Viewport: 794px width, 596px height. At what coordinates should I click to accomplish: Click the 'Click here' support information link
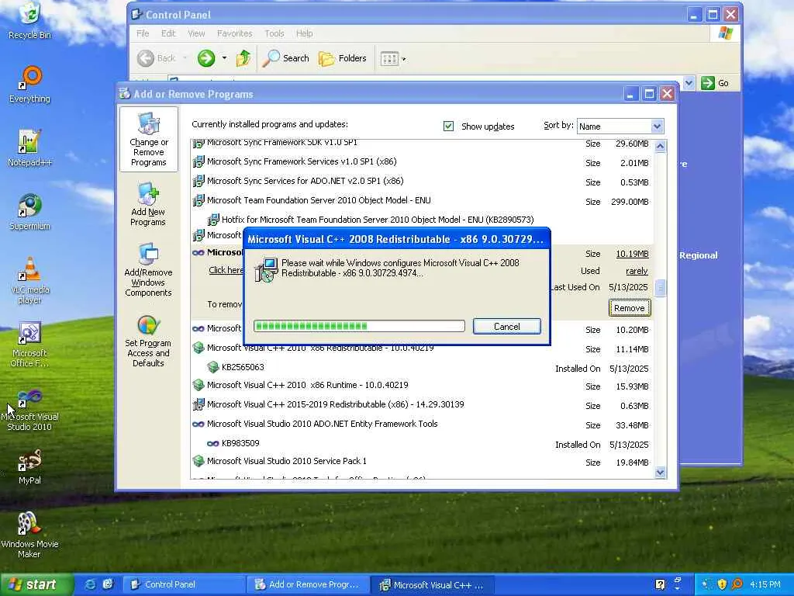pos(226,270)
